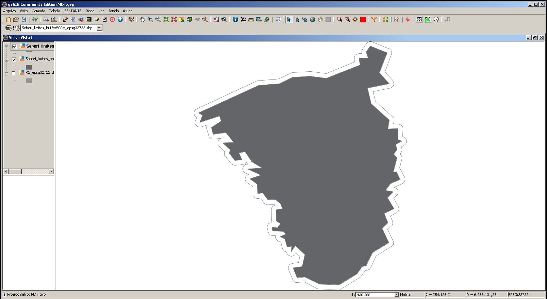Screen dimensions: 547x299
Task: Click the Save project floppy disk icon
Action: pyautogui.click(x=24, y=19)
